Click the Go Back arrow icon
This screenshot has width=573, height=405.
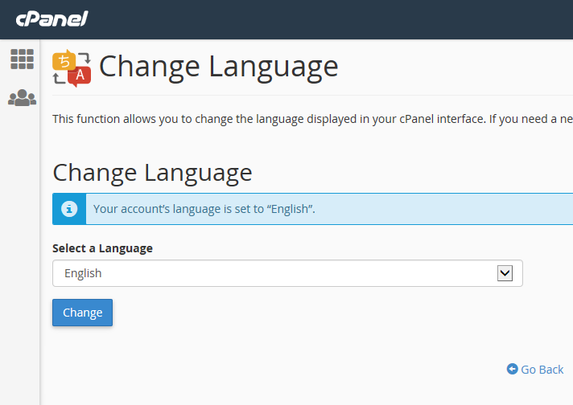(513, 369)
